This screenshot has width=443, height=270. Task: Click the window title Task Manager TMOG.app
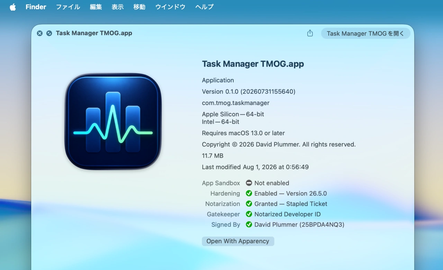[94, 33]
